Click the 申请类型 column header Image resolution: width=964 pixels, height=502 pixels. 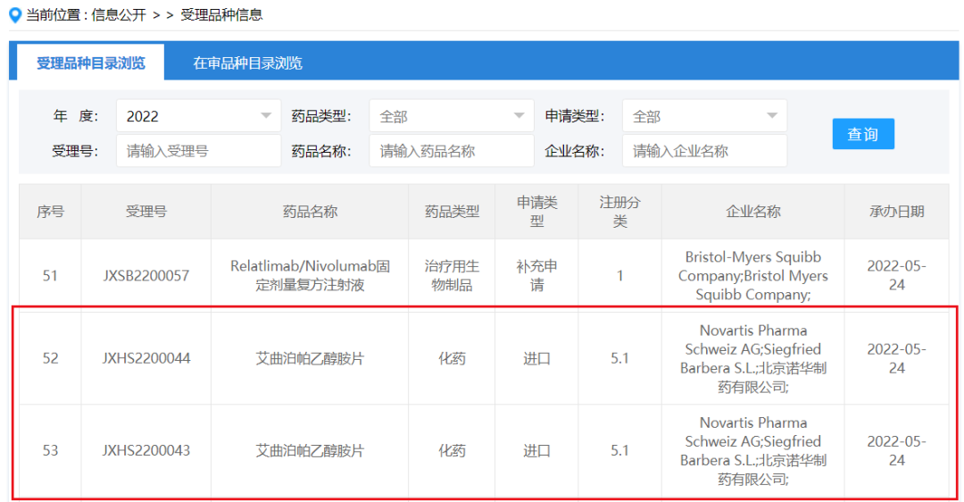tap(536, 212)
